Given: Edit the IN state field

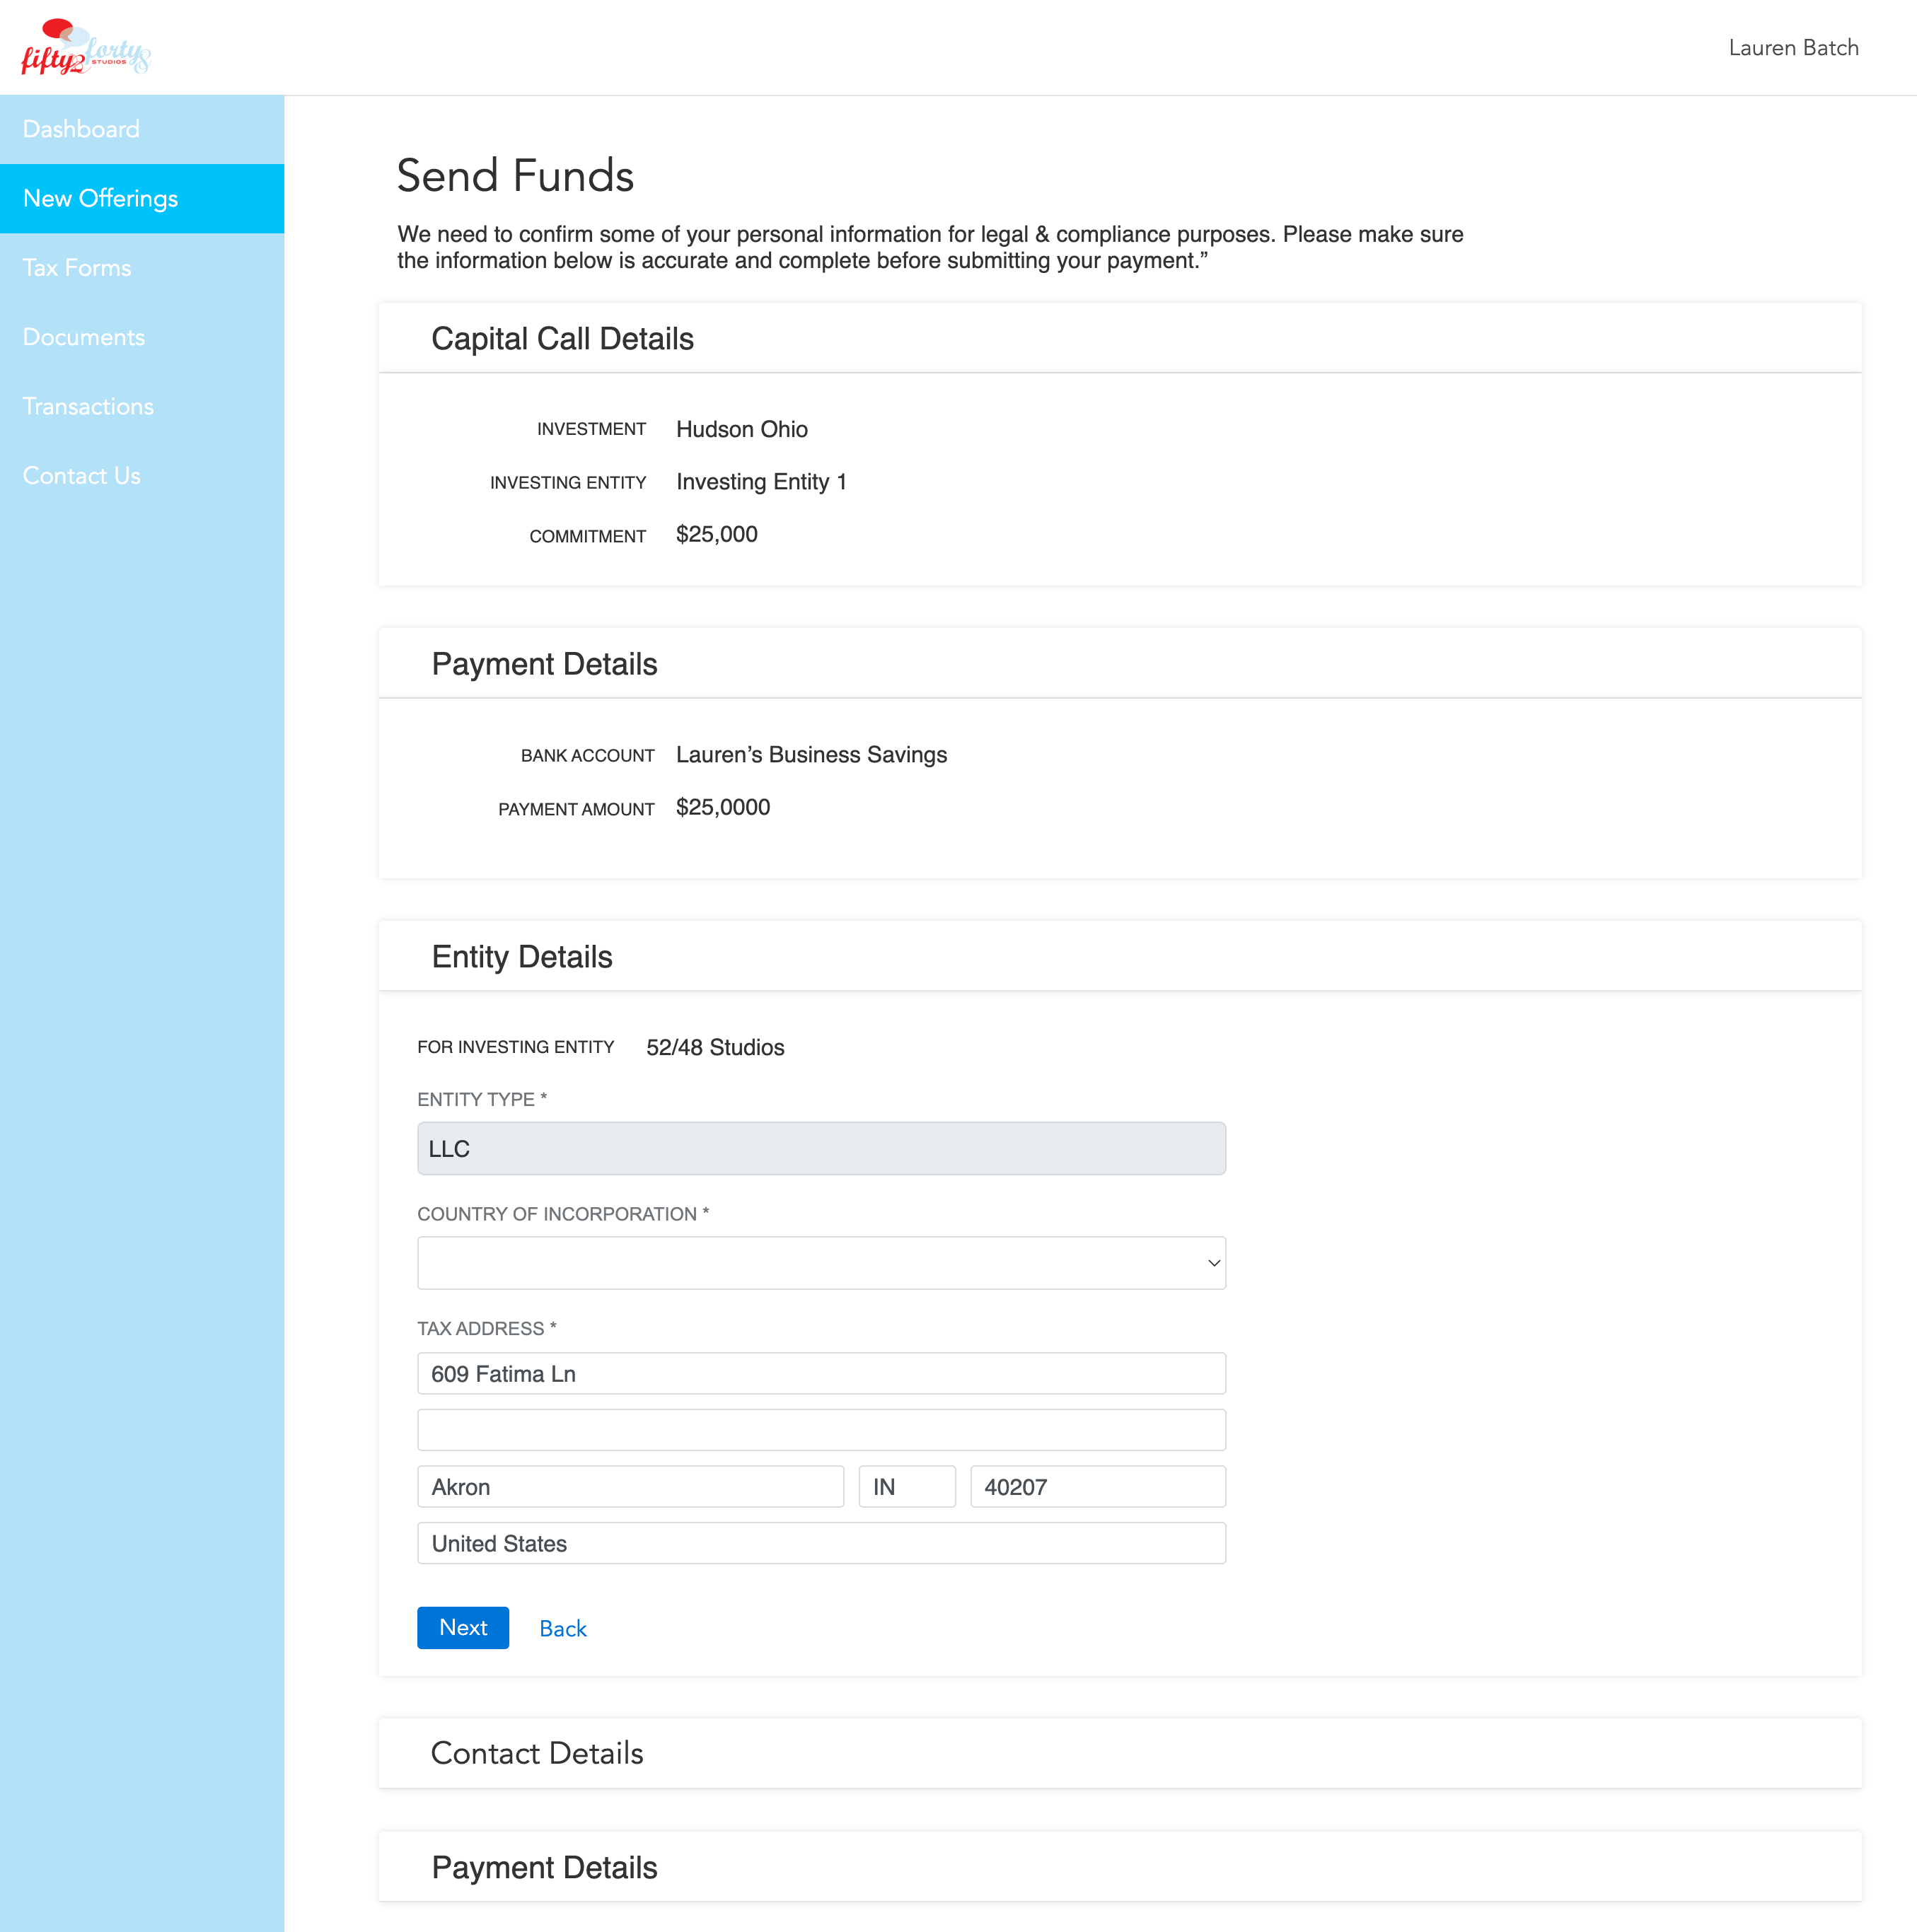Looking at the screenshot, I should pyautogui.click(x=906, y=1487).
